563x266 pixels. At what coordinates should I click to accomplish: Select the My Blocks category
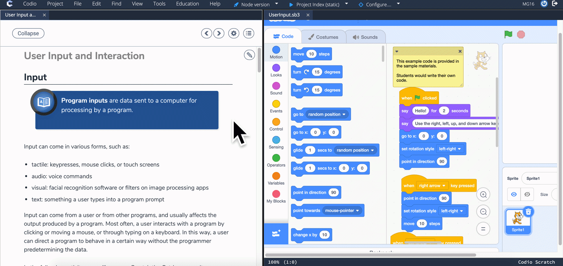pos(276,197)
